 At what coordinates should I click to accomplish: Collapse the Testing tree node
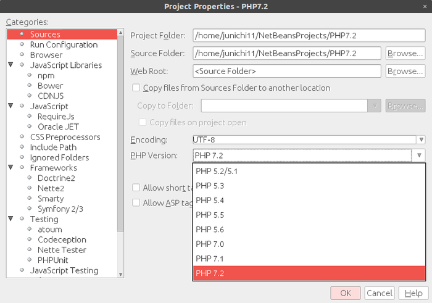point(12,219)
